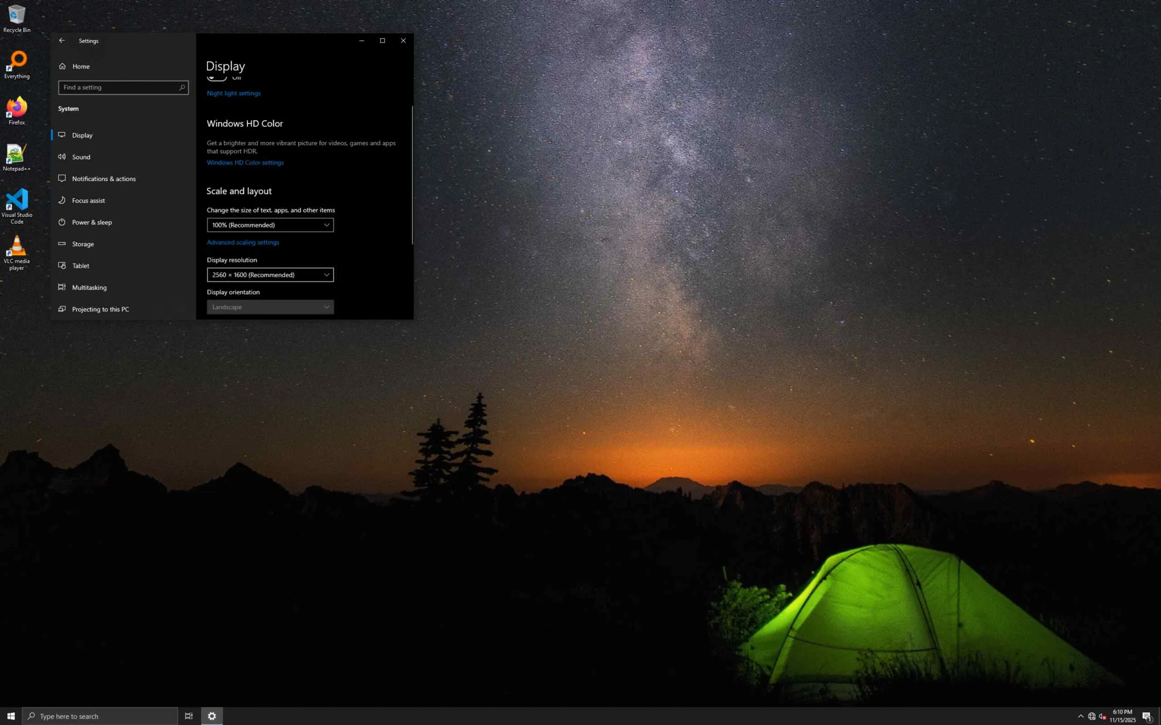Image resolution: width=1161 pixels, height=725 pixels.
Task: Open Night light settings link
Action: [x=234, y=93]
